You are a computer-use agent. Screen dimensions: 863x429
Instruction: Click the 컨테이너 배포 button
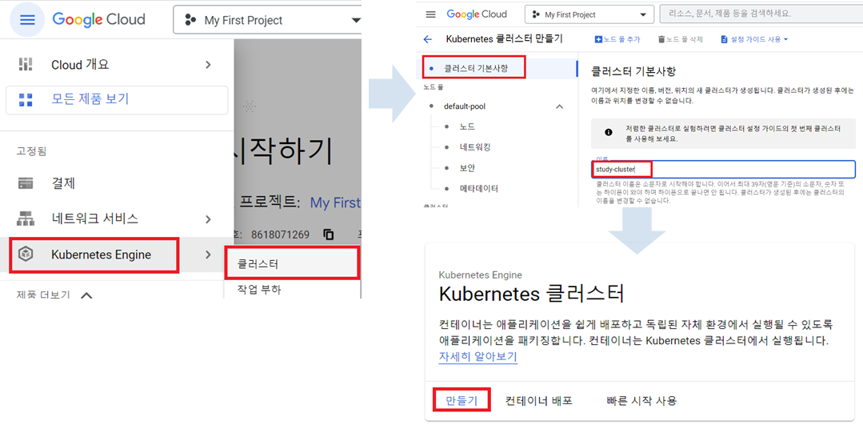click(539, 400)
